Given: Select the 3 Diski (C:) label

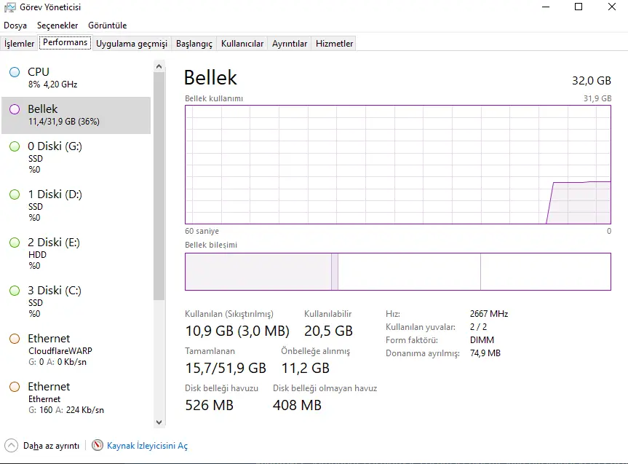Looking at the screenshot, I should click(x=55, y=291).
